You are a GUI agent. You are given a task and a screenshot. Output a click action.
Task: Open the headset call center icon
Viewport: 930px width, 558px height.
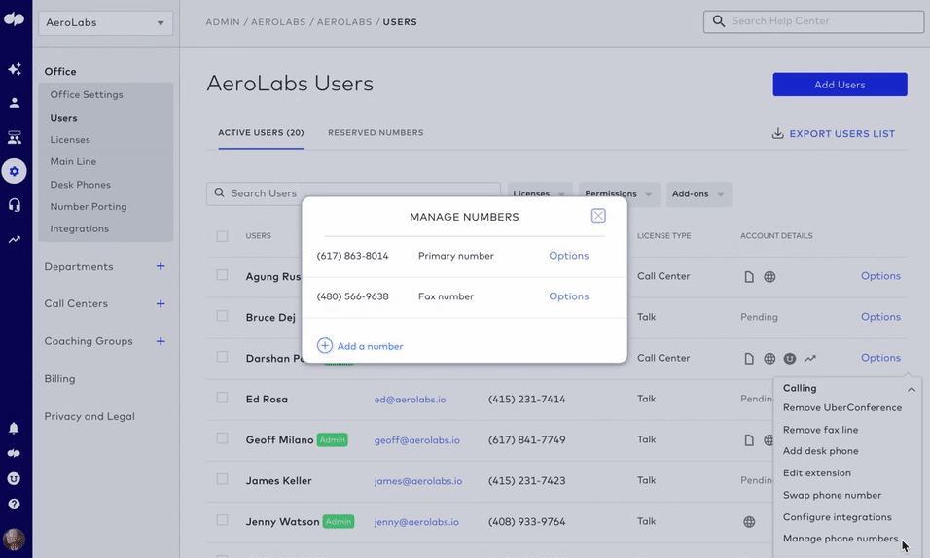pyautogui.click(x=15, y=205)
